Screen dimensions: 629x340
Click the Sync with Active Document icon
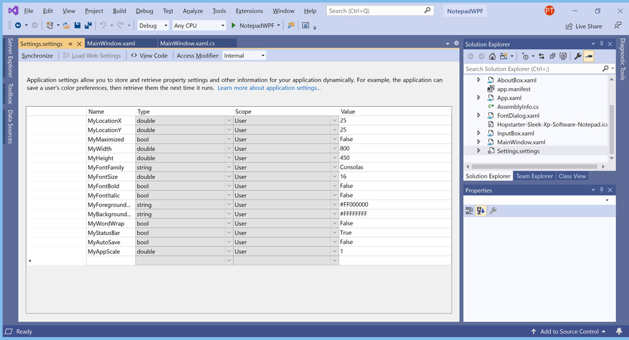(541, 57)
